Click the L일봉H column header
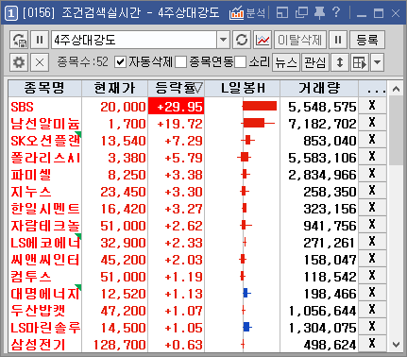407x357 pixels. click(x=243, y=88)
